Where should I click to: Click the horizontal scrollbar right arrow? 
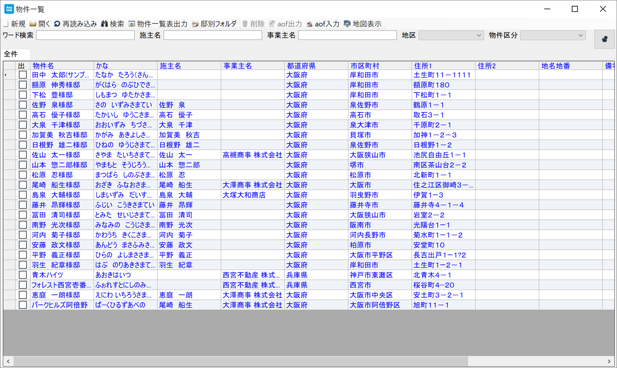point(609,361)
